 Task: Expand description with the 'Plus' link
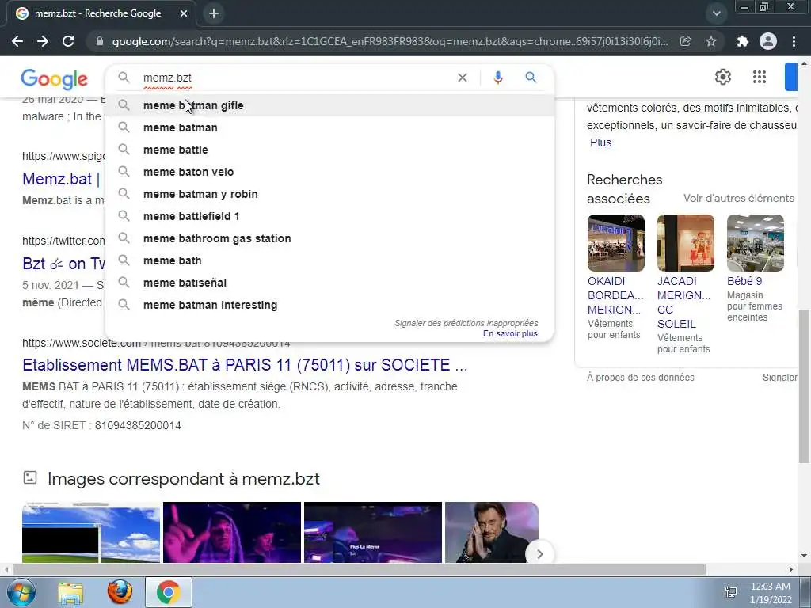pos(600,142)
